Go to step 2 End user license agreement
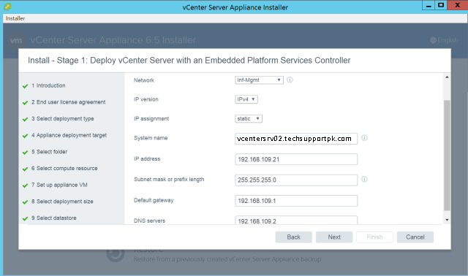The height and width of the screenshot is (276, 468). [68, 102]
